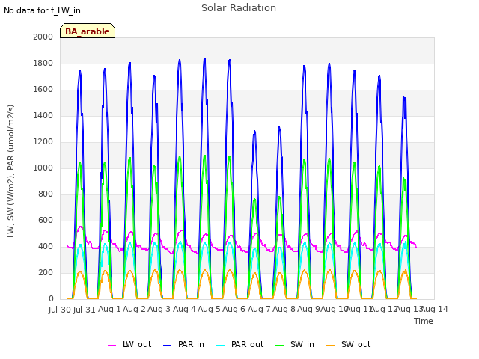Viewport: 479px width, 359px height.
Task: Click the low PAR_in peak on Aug 6
Action: click(254, 132)
